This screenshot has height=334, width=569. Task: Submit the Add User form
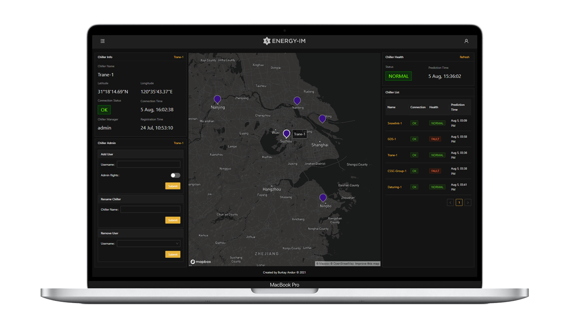click(173, 186)
